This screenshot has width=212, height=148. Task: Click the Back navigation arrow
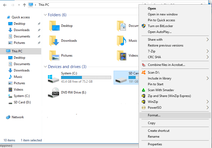[5, 5]
